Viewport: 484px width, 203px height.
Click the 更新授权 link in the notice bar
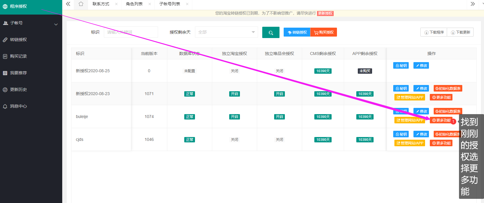tap(325, 13)
